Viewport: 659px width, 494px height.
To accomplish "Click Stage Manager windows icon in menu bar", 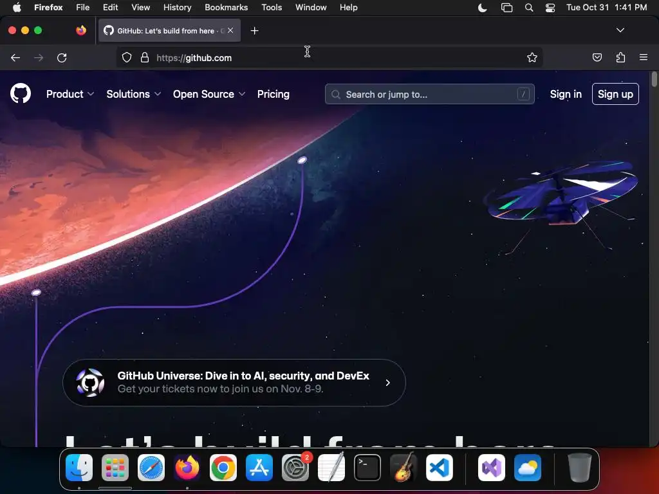I will click(507, 8).
